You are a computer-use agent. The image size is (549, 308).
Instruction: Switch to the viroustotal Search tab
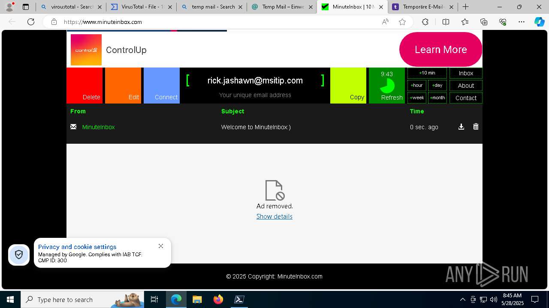pos(67,7)
